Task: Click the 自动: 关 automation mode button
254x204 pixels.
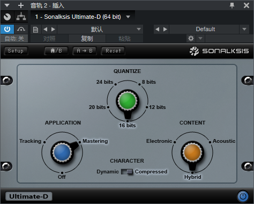Action: [14, 39]
